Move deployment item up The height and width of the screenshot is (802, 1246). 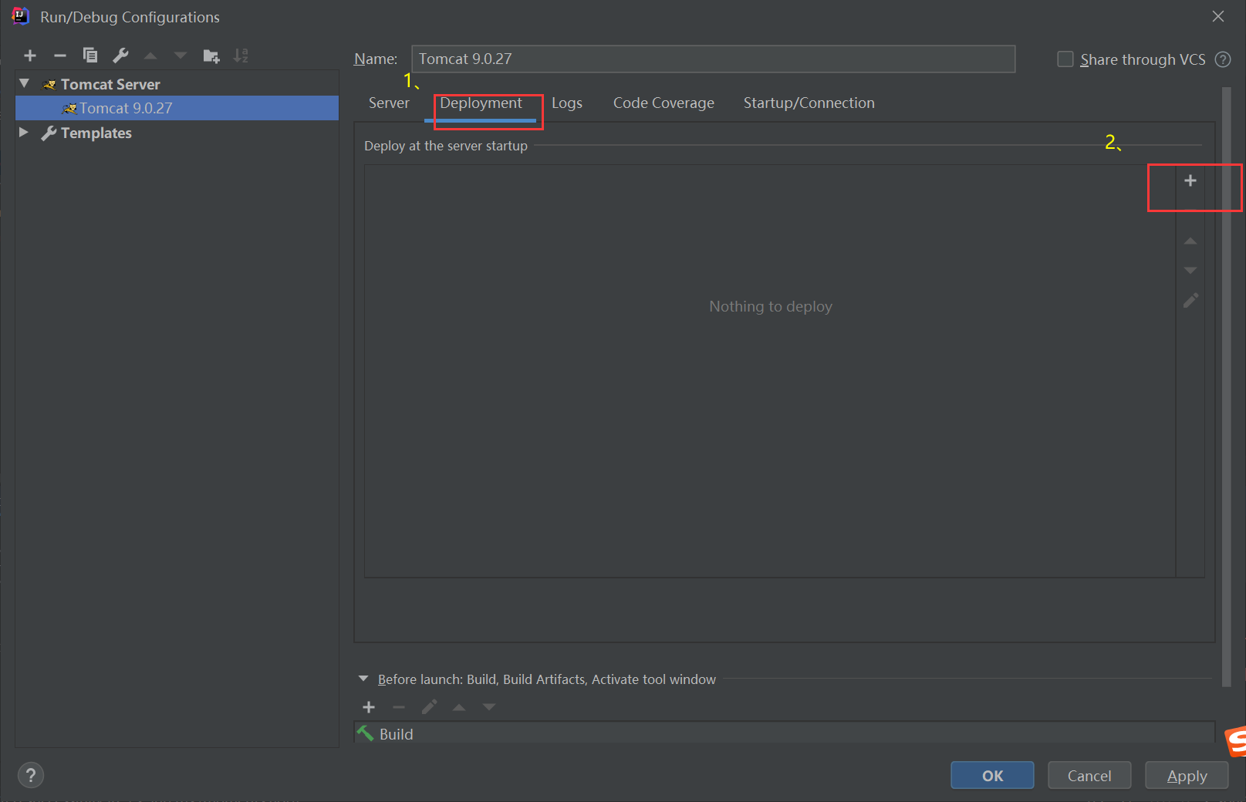pos(1190,241)
